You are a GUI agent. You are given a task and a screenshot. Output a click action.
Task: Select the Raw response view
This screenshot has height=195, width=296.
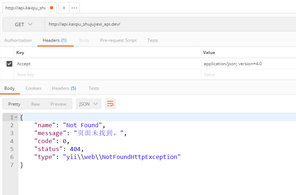point(35,104)
